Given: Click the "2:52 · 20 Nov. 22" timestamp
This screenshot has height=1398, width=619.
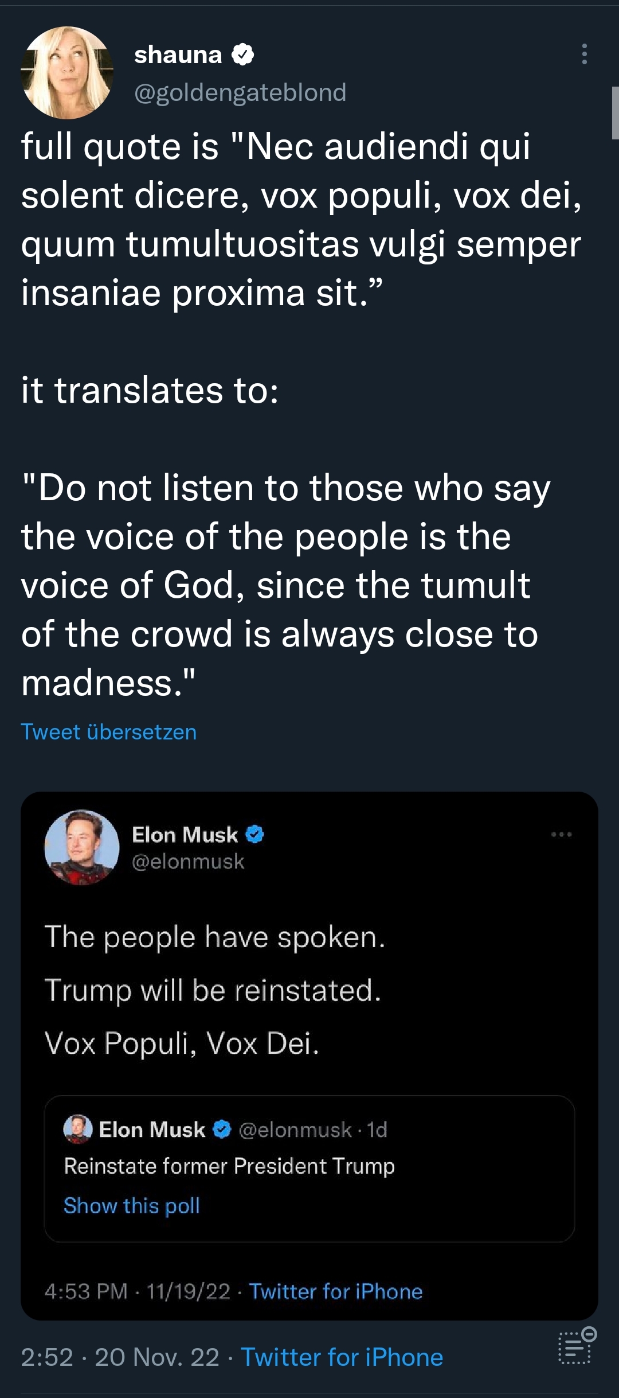Looking at the screenshot, I should 120,1357.
